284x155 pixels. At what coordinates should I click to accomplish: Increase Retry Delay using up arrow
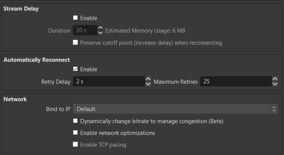[148, 79]
